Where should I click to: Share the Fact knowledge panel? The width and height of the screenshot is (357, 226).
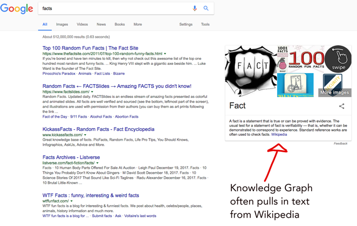point(342,106)
